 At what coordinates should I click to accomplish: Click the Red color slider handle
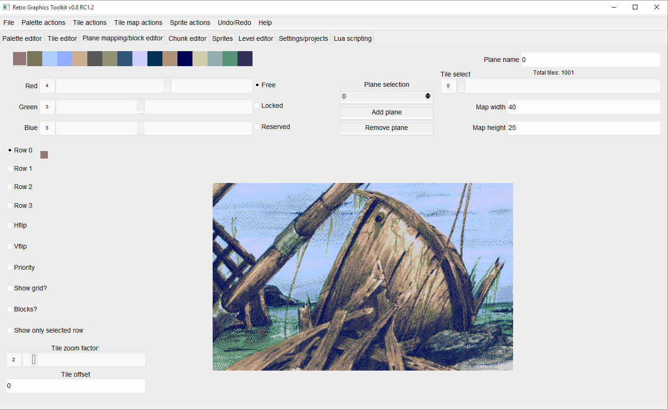tap(168, 86)
